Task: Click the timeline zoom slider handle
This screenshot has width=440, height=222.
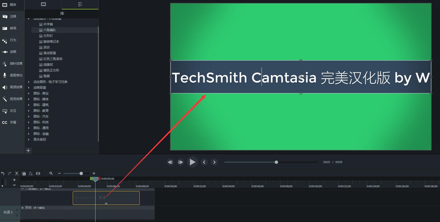Action: point(81,173)
